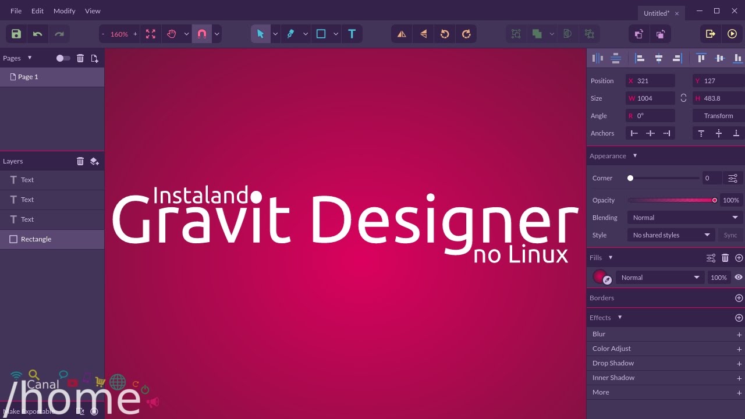This screenshot has width=745, height=419.
Task: Toggle visibility of the current fill
Action: 739,278
